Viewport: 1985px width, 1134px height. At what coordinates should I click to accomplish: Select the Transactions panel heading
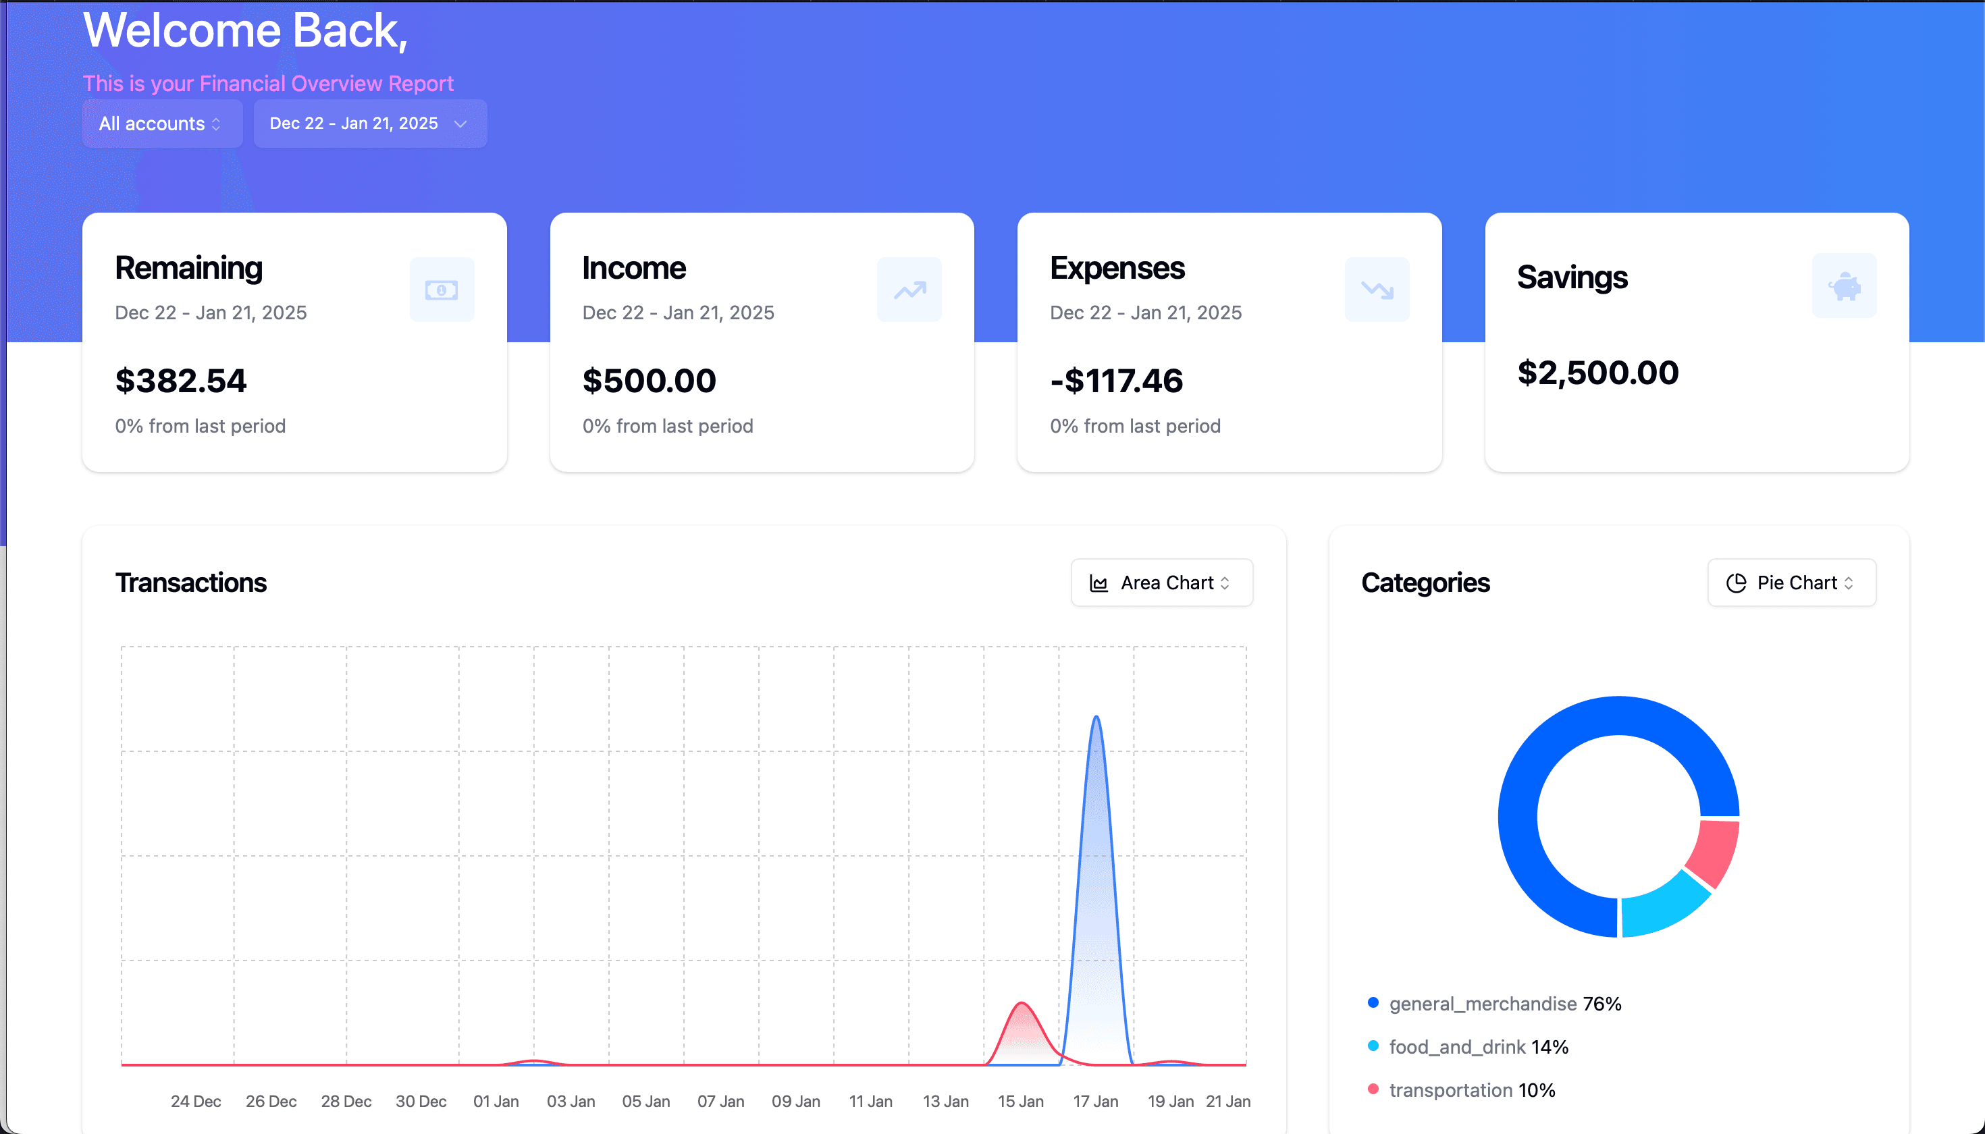(x=191, y=582)
